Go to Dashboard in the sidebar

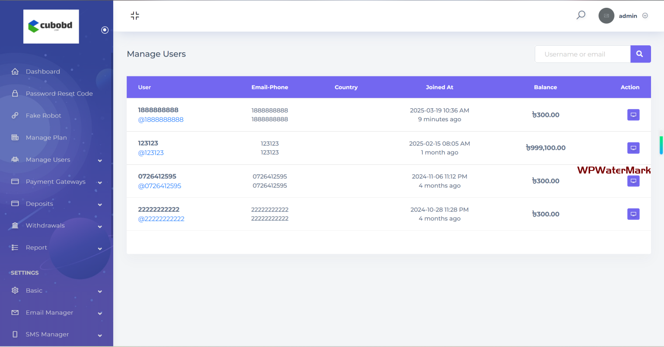[43, 72]
